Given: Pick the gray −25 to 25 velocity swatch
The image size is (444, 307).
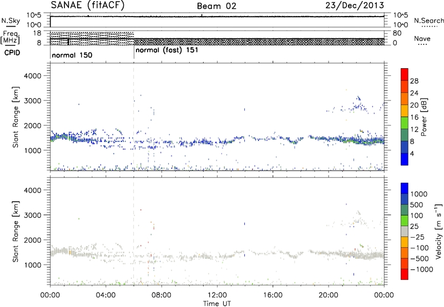Looking at the screenshot, I should coord(405,232).
